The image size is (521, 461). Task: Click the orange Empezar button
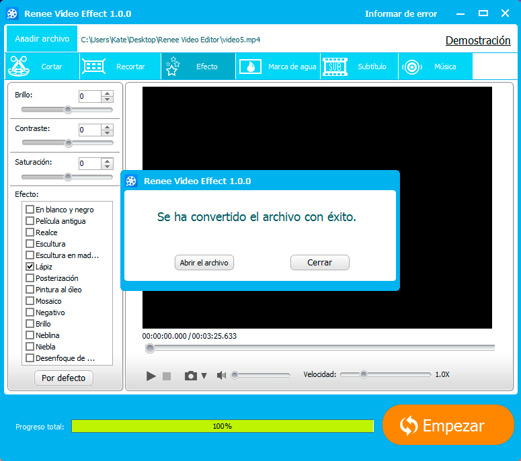(x=448, y=425)
